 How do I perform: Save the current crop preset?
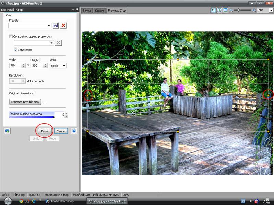(x=56, y=25)
